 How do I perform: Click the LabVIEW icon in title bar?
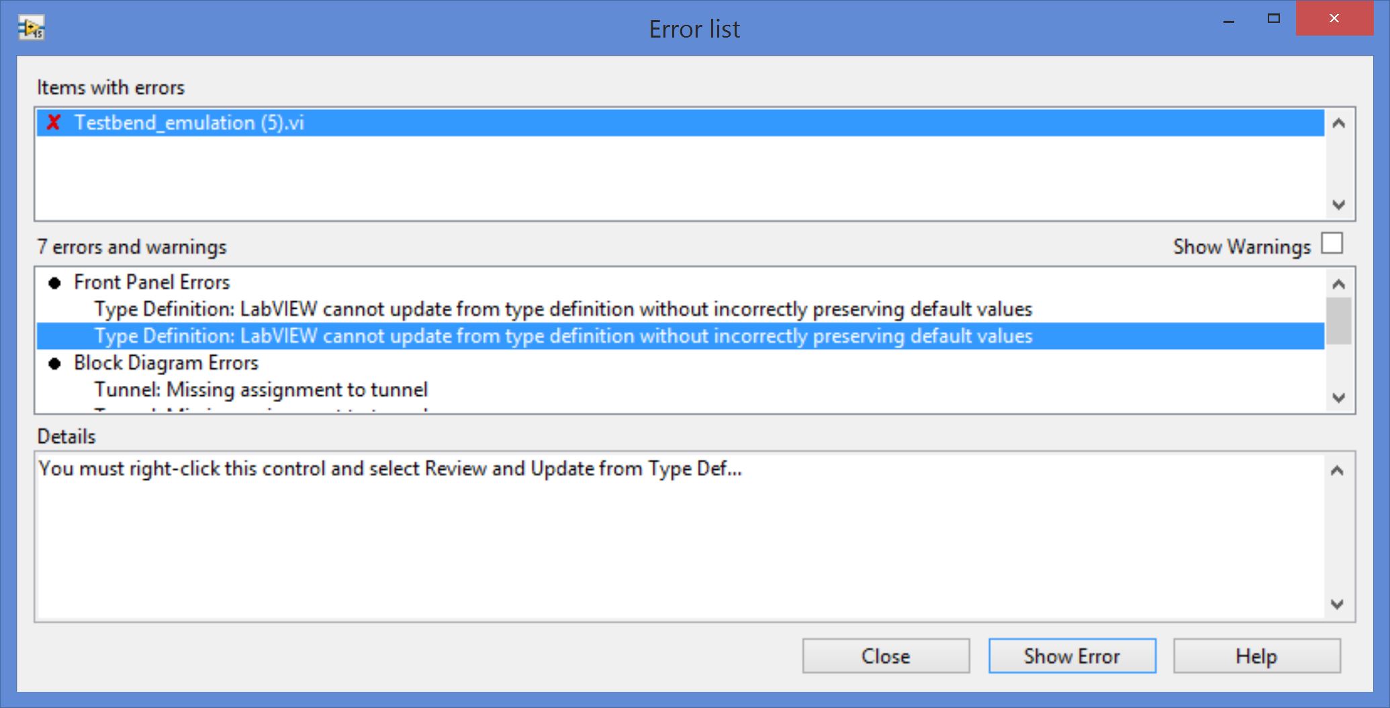(31, 29)
